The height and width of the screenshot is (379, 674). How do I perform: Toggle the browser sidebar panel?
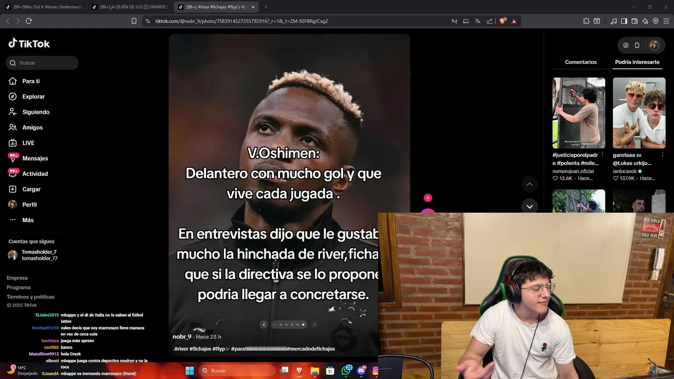coord(624,21)
